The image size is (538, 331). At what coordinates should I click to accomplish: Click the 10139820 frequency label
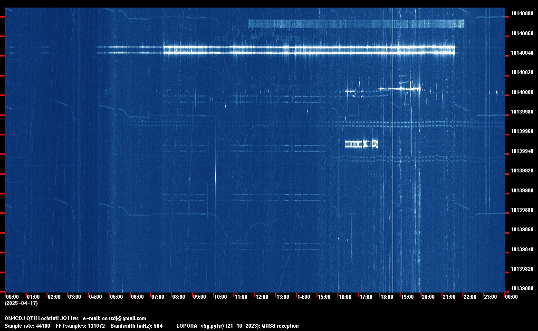[x=522, y=269]
